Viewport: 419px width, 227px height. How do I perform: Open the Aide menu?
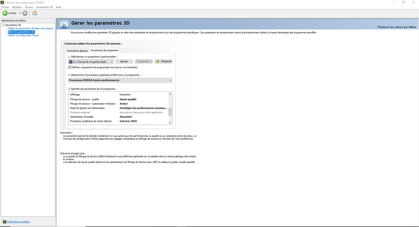[59, 7]
